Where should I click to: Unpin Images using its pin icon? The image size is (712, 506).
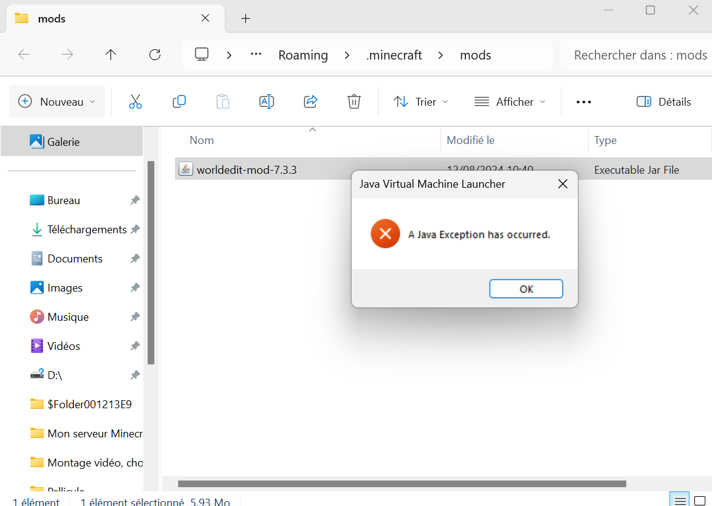135,287
